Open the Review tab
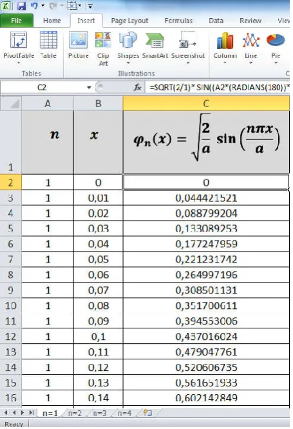 tap(250, 21)
